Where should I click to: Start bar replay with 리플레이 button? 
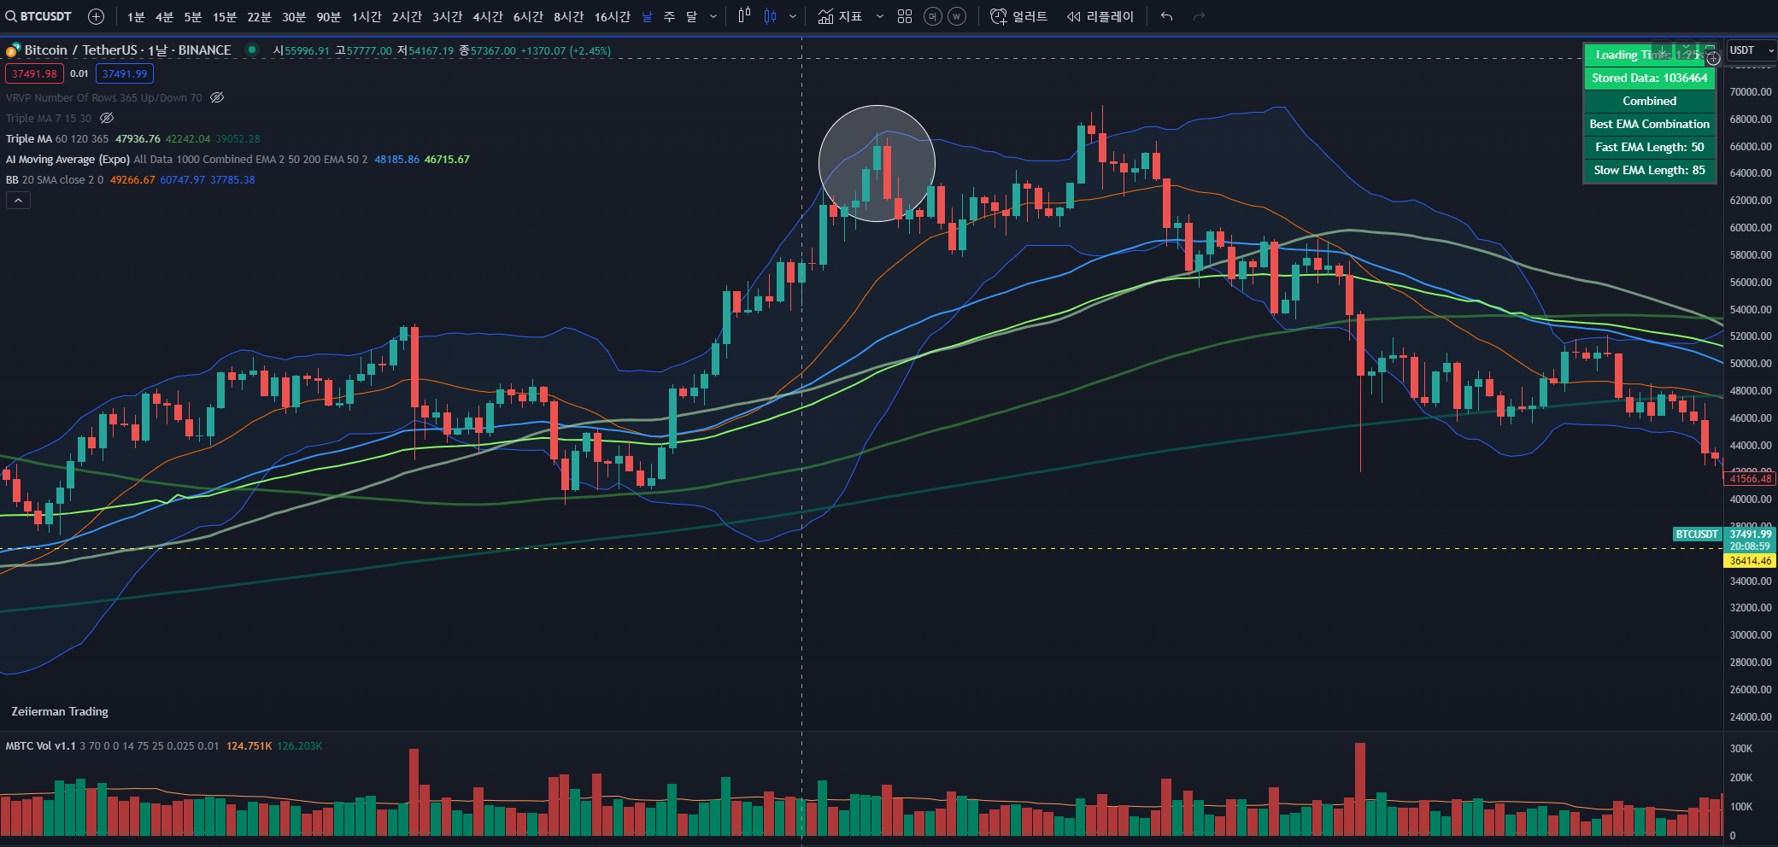(x=1100, y=16)
